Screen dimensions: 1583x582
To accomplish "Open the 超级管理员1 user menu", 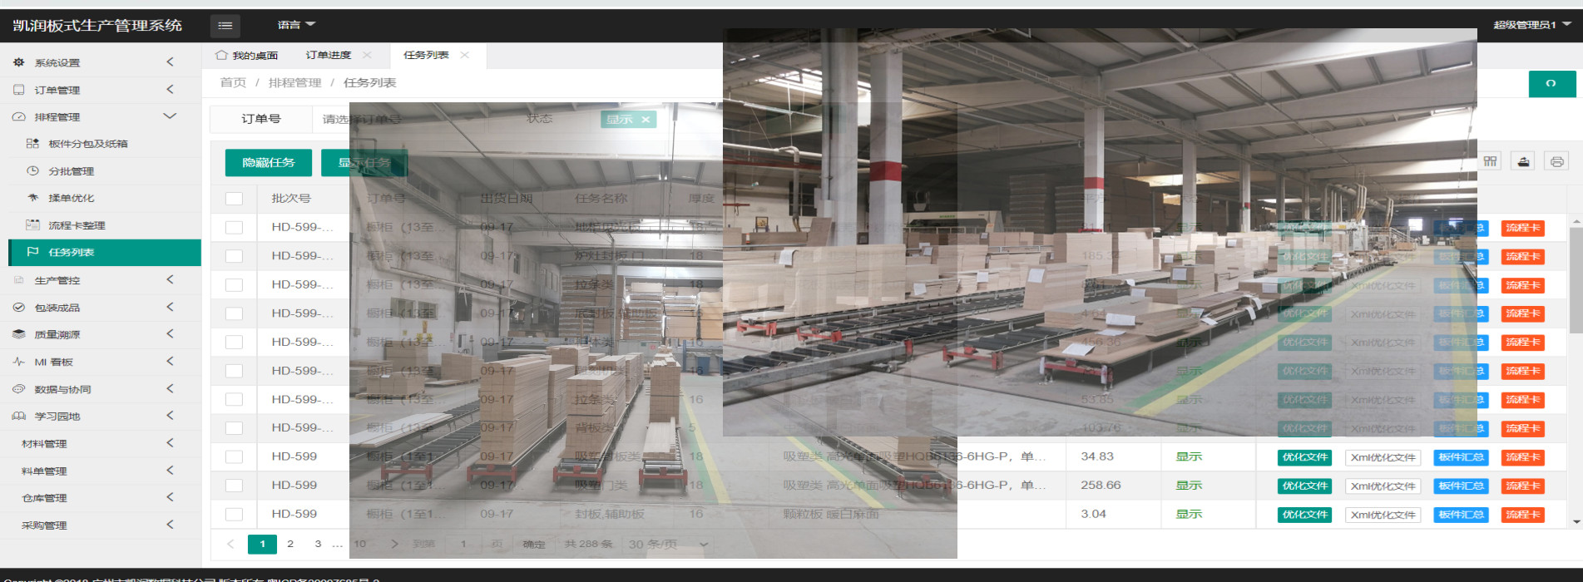I will point(1532,25).
